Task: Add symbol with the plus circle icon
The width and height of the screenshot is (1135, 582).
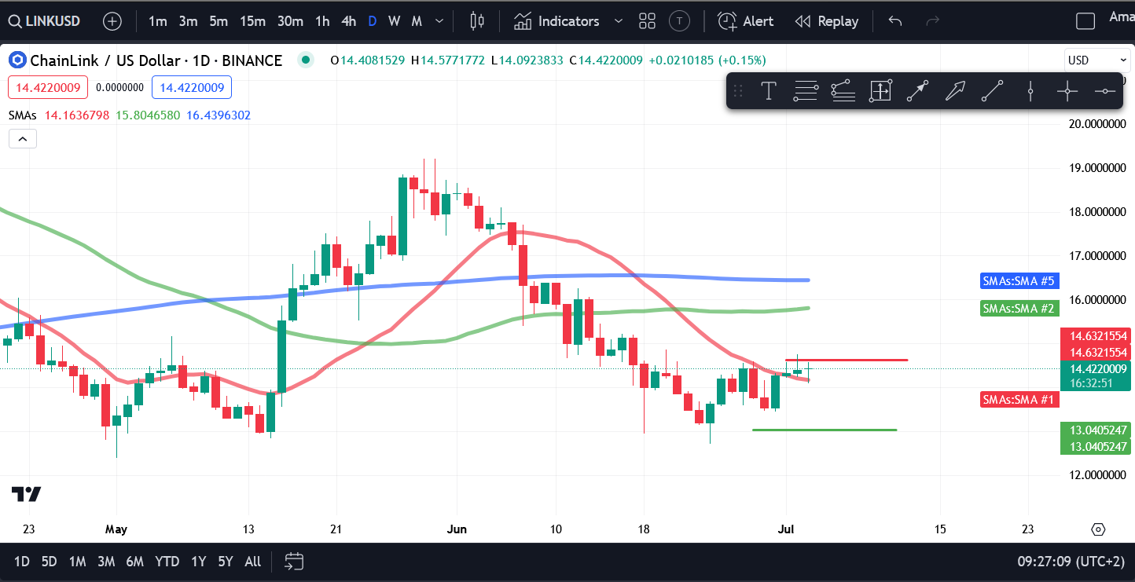Action: tap(112, 21)
